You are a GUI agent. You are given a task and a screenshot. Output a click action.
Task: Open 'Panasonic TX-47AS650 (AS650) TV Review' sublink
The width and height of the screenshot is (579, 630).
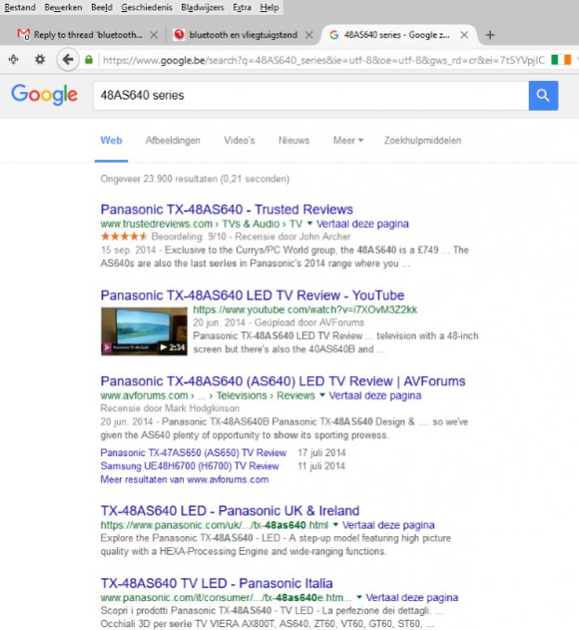point(193,453)
